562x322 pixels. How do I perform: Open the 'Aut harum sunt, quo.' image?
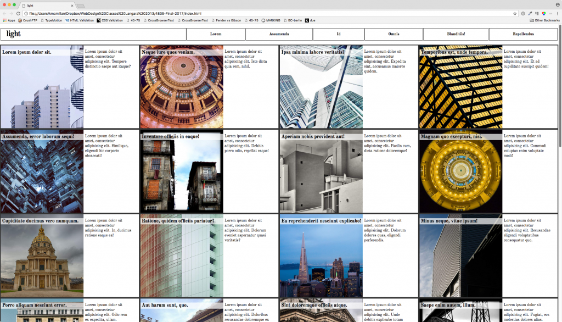182,310
